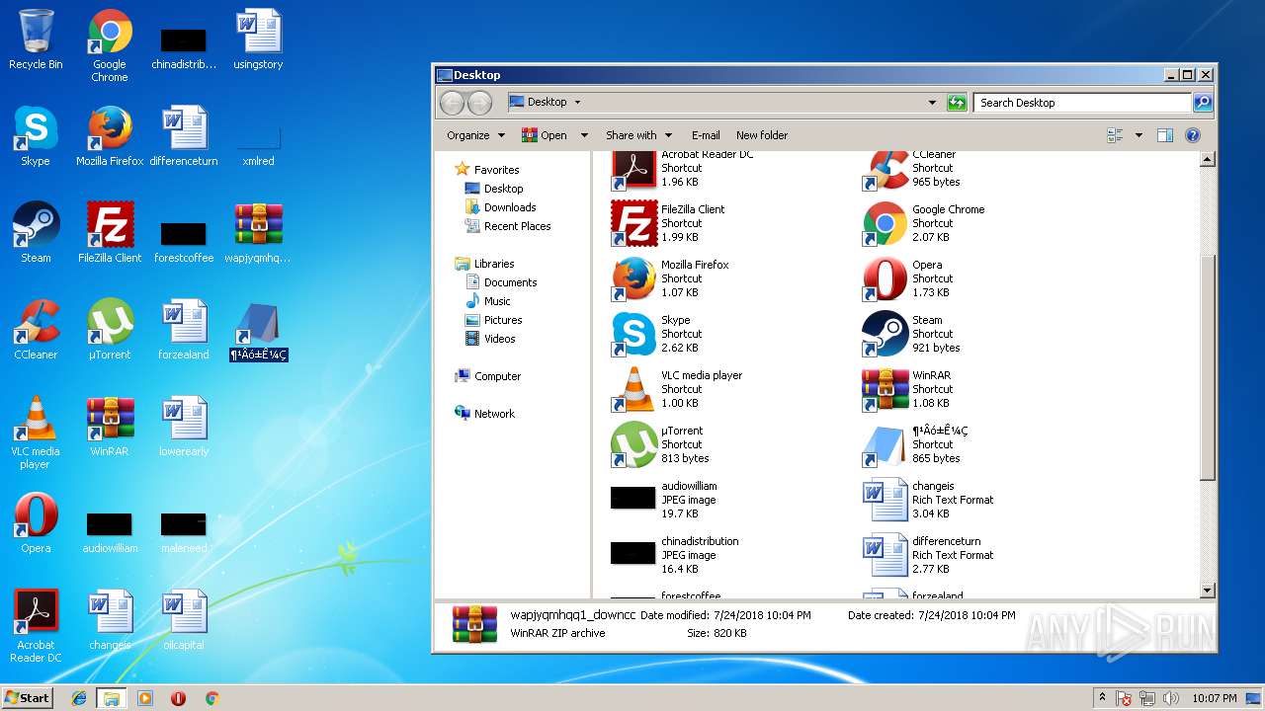
Task: Click the Open toolbar button
Action: point(545,135)
